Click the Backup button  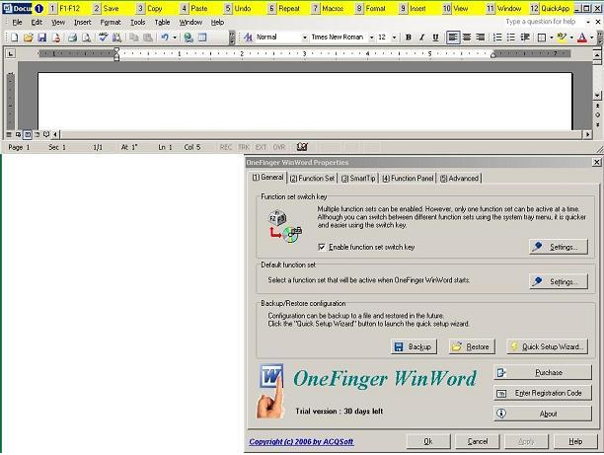coord(414,346)
